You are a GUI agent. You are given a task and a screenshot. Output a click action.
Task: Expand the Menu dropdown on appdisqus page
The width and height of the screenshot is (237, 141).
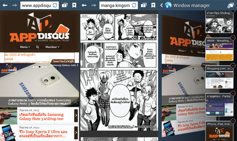click(25, 47)
